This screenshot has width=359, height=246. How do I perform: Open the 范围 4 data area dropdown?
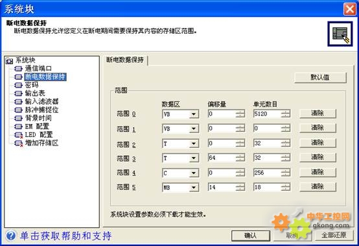tap(194, 173)
